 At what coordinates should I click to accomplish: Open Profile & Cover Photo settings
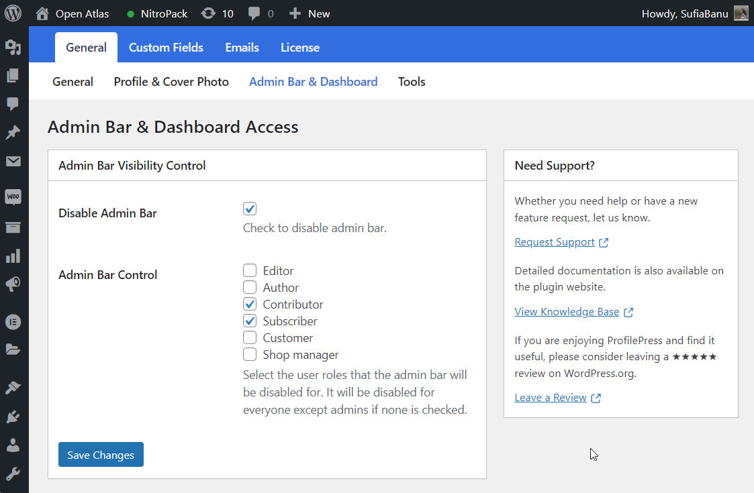[x=171, y=82]
